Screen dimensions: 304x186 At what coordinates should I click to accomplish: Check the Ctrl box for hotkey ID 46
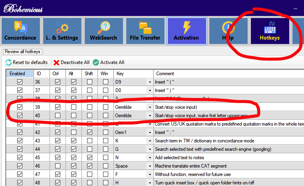click(58, 166)
